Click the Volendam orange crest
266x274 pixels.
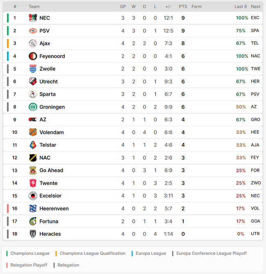click(x=33, y=132)
